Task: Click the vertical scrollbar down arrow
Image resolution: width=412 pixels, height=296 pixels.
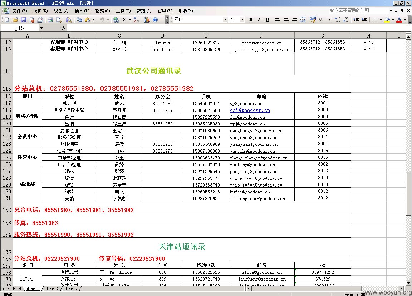Action: click(x=408, y=283)
